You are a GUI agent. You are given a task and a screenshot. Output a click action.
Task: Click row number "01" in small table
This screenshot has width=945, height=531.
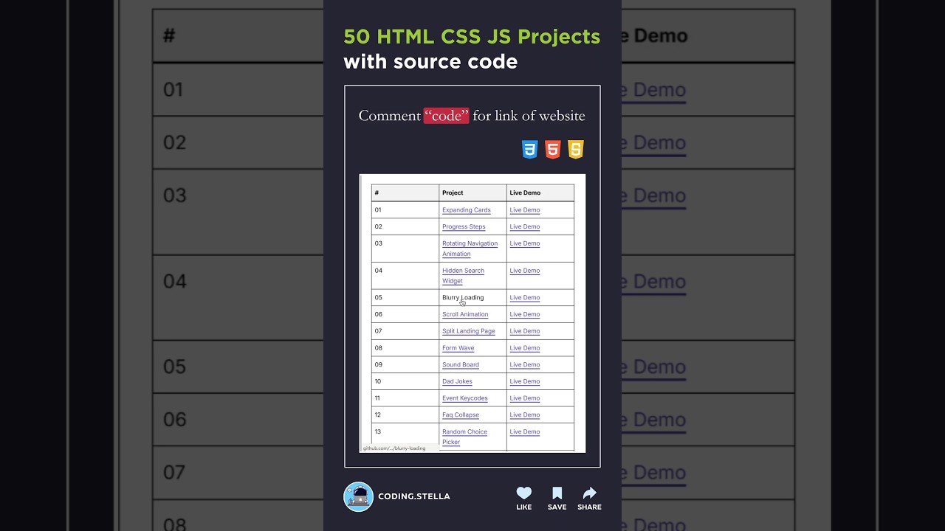pyautogui.click(x=378, y=210)
